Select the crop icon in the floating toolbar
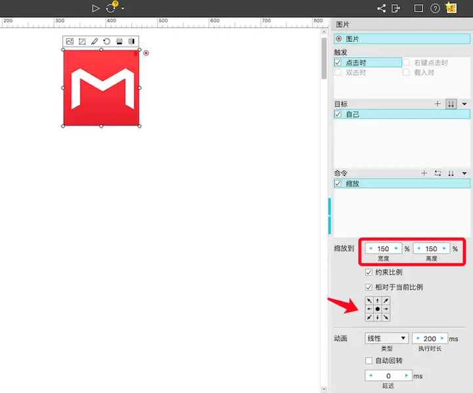 [82, 41]
